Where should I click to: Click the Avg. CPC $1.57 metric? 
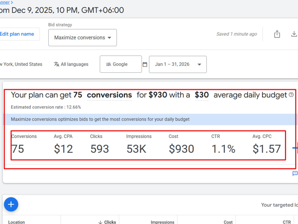pyautogui.click(x=267, y=144)
